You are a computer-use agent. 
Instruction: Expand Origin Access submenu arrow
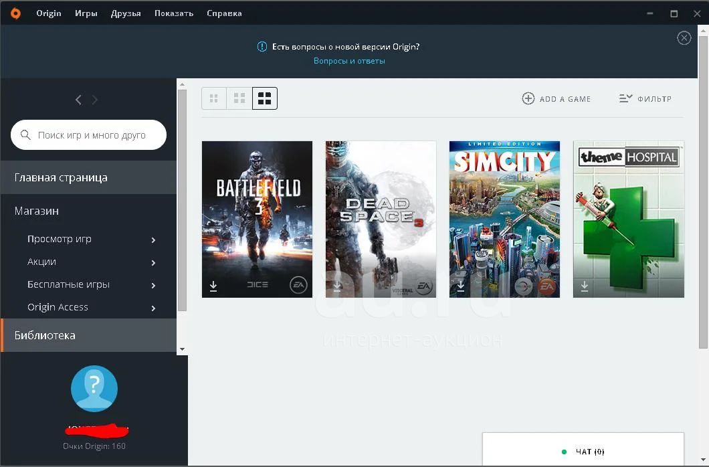[x=153, y=308]
